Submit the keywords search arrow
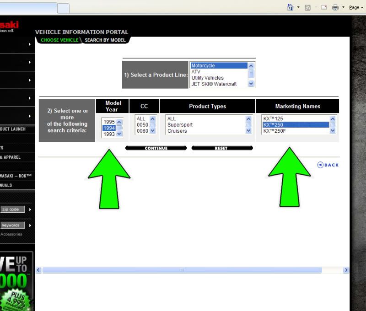 [30, 225]
